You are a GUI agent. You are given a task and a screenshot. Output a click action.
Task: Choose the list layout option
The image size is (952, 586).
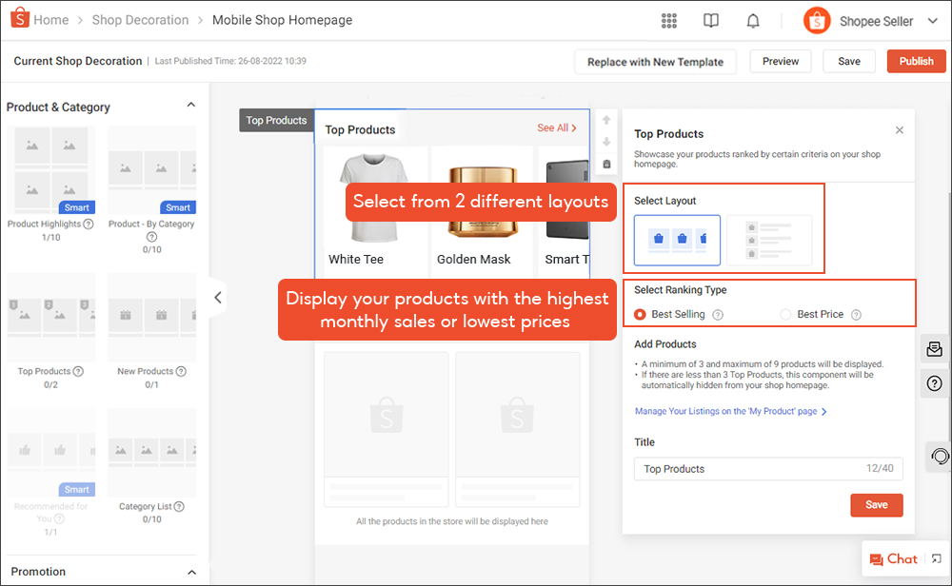(769, 239)
